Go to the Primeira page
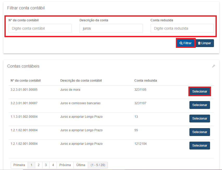222x170 pixels. [x=19, y=165]
